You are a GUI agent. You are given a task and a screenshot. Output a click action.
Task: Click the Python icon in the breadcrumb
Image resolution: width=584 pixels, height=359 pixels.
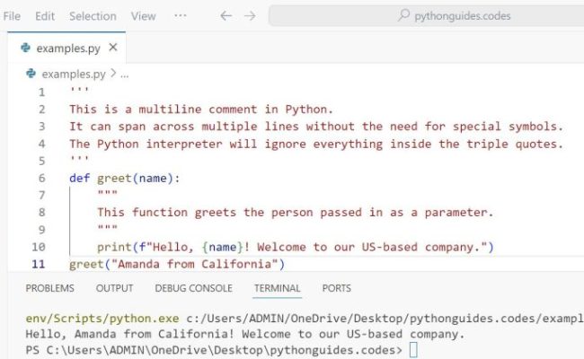[x=31, y=74]
